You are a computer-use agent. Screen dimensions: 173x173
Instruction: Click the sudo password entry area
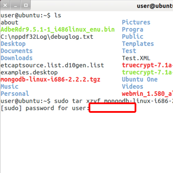click(112, 108)
